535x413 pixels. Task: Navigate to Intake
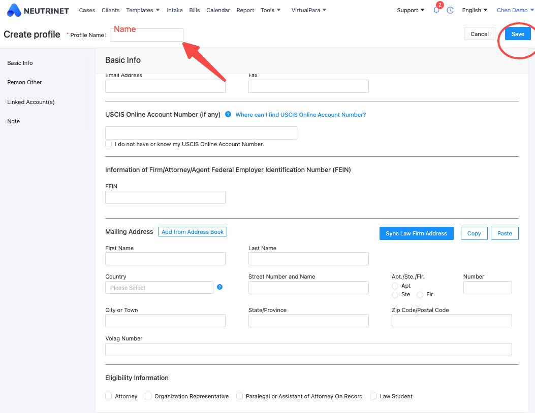(175, 10)
